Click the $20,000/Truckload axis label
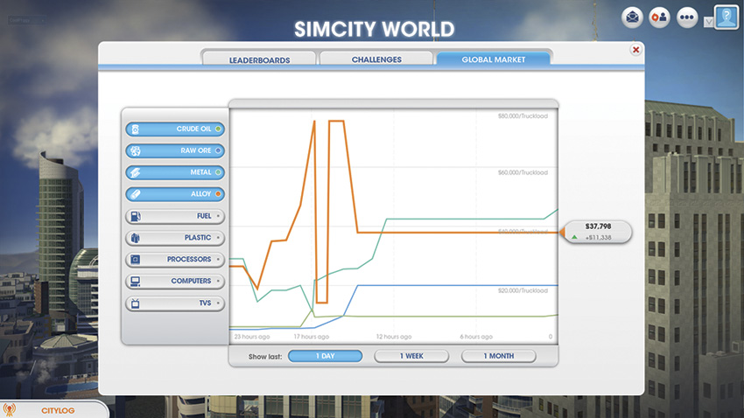 pyautogui.click(x=523, y=290)
